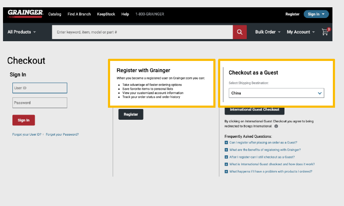Open the My Account dropdown
The height and width of the screenshot is (206, 344).
tap(300, 32)
